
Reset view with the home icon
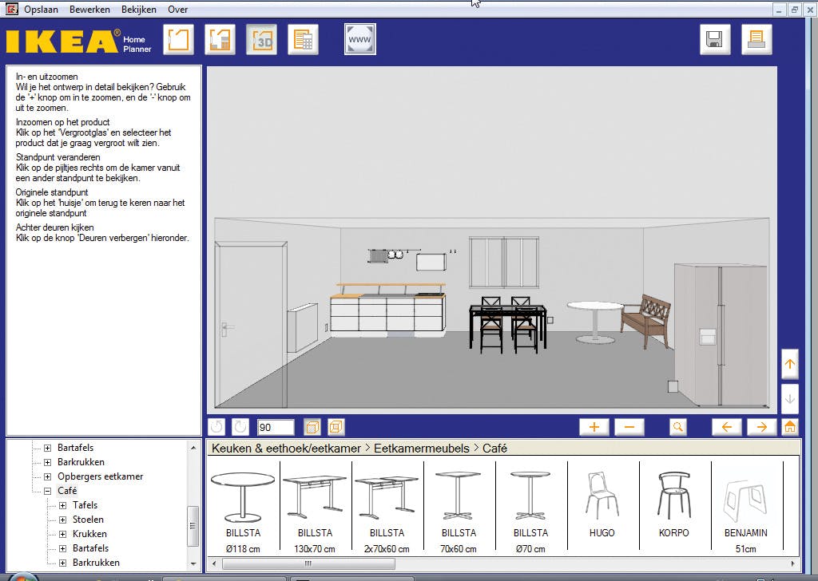tap(790, 427)
